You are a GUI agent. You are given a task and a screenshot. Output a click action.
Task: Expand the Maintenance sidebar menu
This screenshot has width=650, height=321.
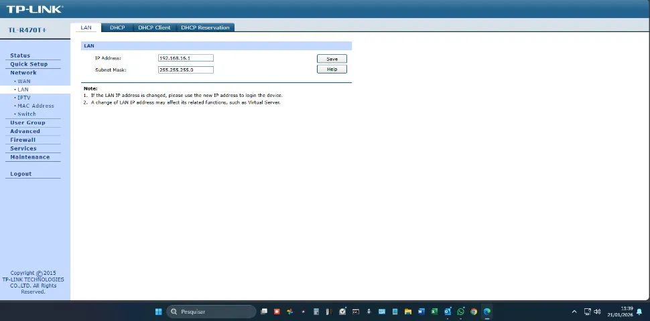click(30, 157)
